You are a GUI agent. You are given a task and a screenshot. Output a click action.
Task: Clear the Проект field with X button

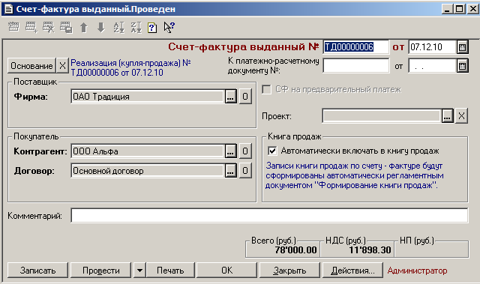pos(461,116)
